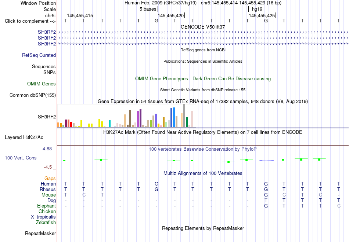Click the pair of blue bars in the GTEx chart
349x242 pixels.
pos(173,117)
